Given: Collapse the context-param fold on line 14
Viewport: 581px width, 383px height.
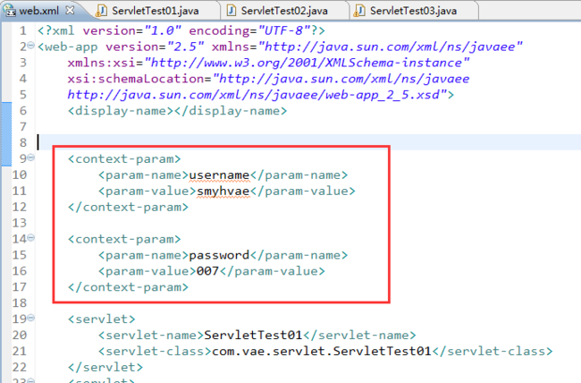Looking at the screenshot, I should click(30, 237).
